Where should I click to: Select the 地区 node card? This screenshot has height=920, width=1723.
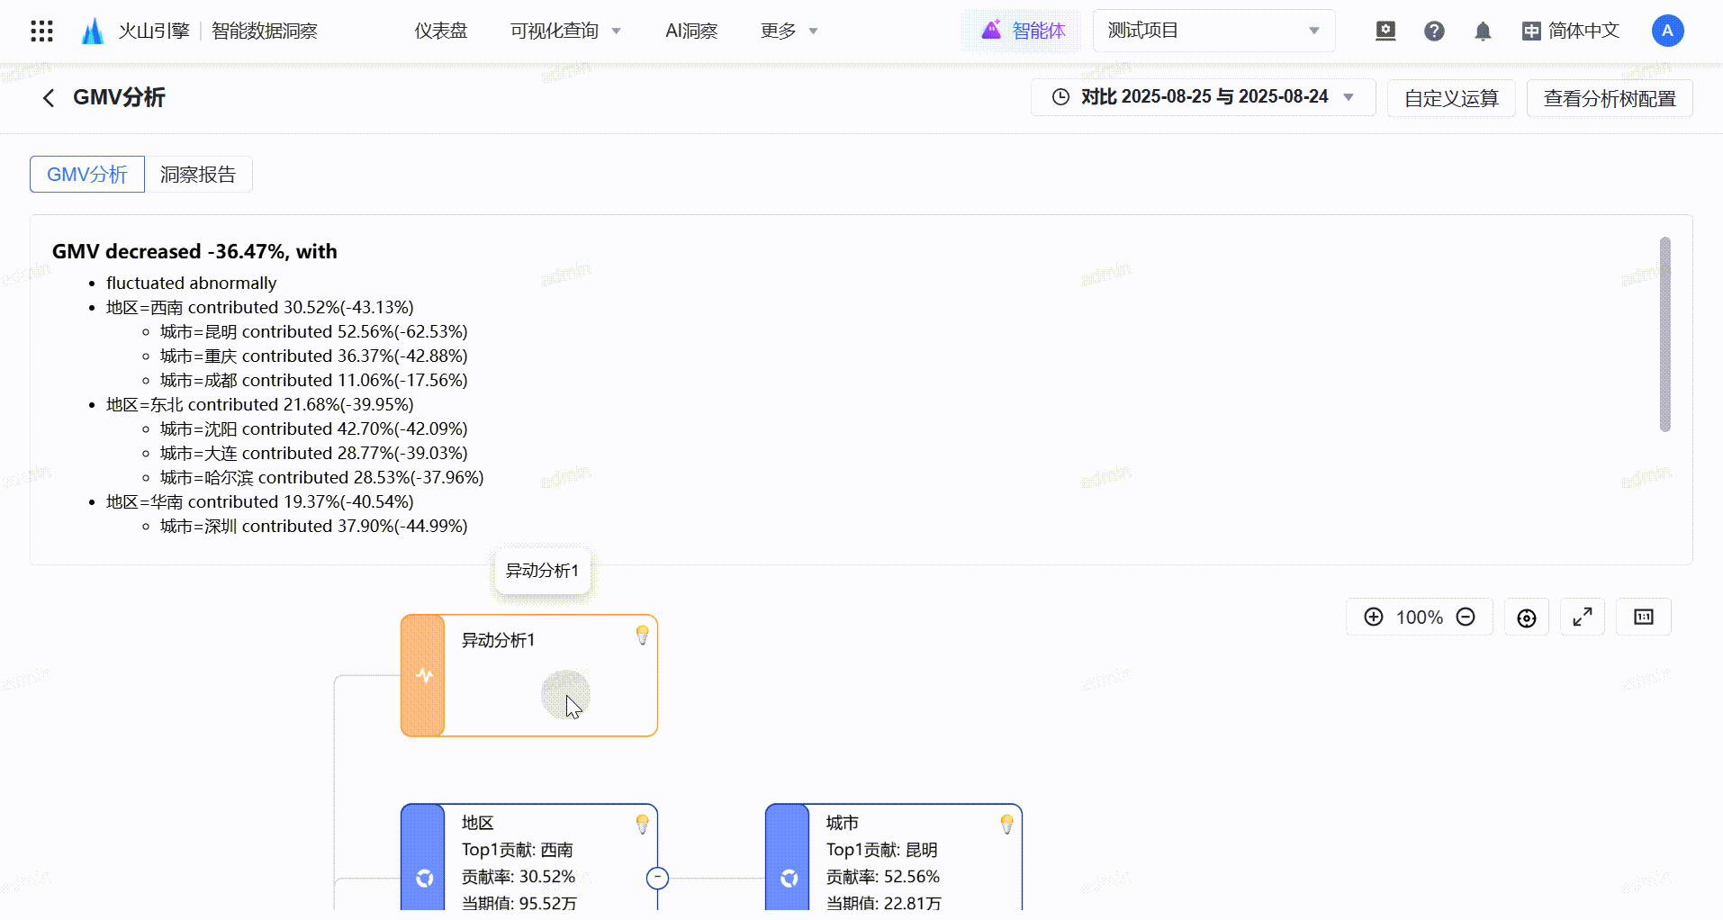529,857
